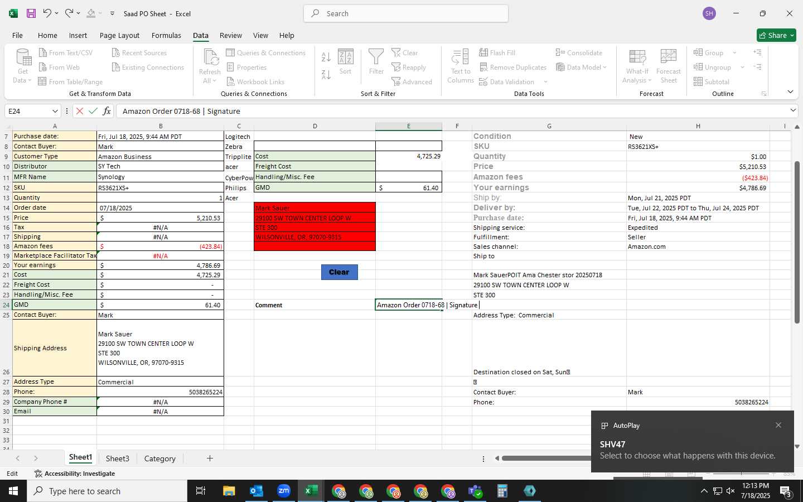Sort Z to A descending
Image resolution: width=803 pixels, height=502 pixels.
pos(326,74)
